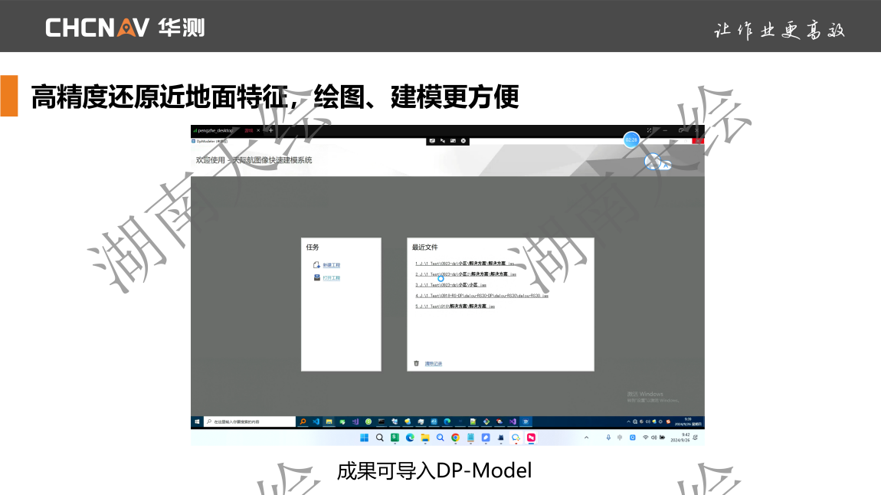Expand the remote desktop tray overflow chevron
The image size is (881, 495).
[628, 421]
